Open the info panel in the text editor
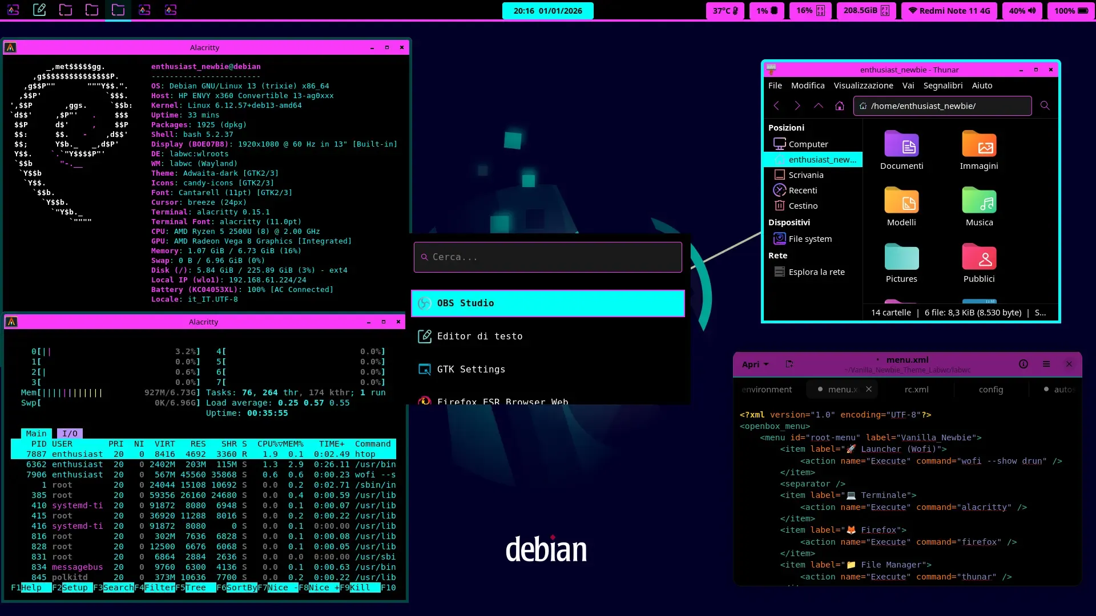The height and width of the screenshot is (616, 1096). coord(1024,364)
